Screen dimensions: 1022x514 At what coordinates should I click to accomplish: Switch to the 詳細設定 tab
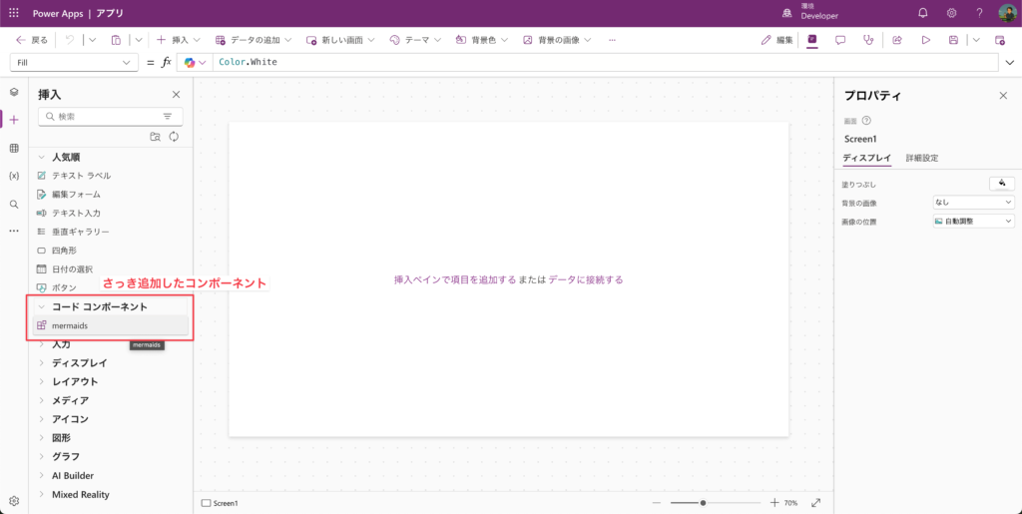coord(921,158)
